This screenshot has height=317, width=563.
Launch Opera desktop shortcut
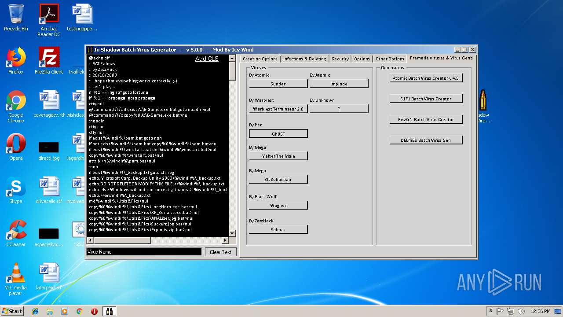point(16,147)
